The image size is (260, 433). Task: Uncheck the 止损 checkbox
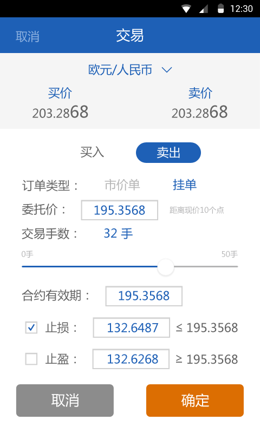(31, 327)
